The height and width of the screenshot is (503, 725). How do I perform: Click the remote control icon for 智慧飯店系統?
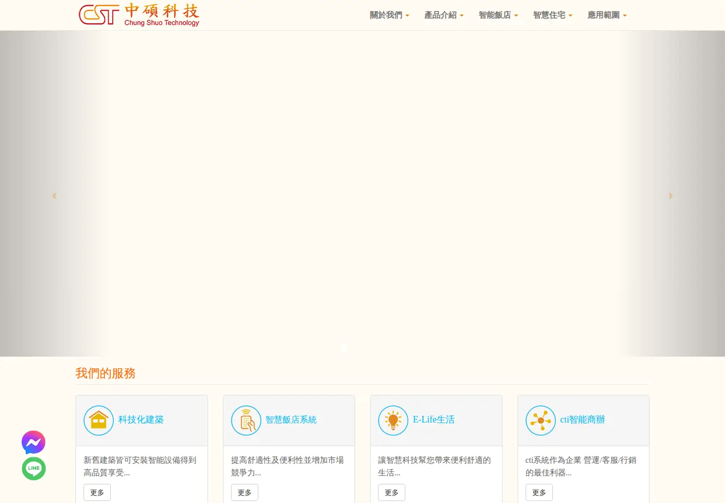pos(246,421)
